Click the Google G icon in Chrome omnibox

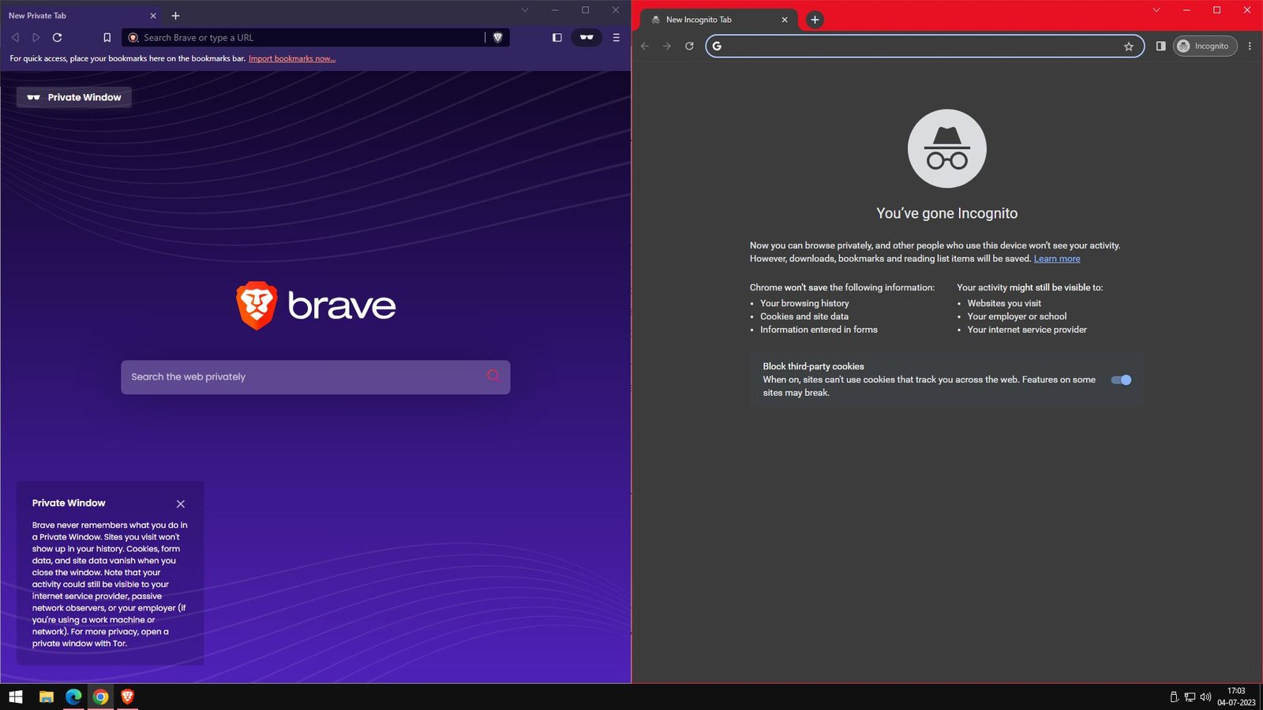(x=717, y=46)
